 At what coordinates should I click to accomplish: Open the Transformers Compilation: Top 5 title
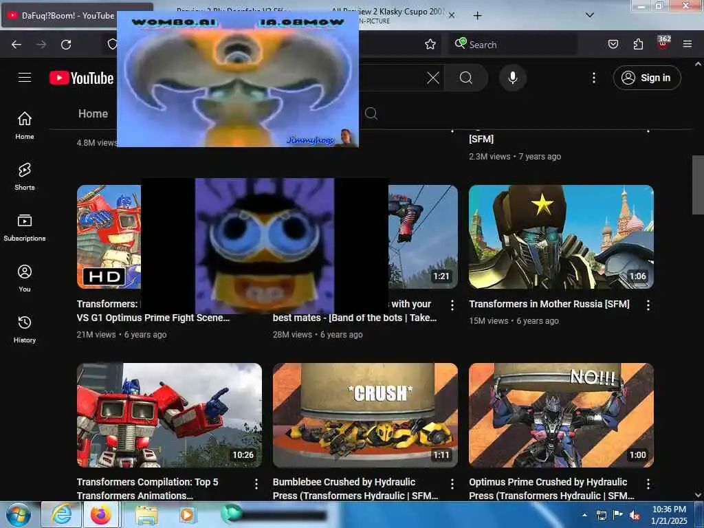147,489
